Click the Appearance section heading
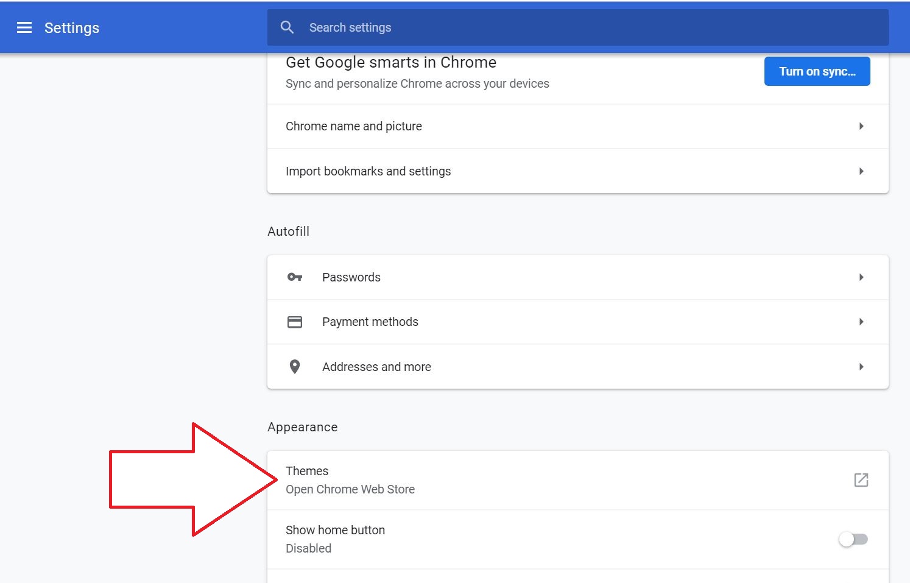This screenshot has height=583, width=910. (302, 427)
